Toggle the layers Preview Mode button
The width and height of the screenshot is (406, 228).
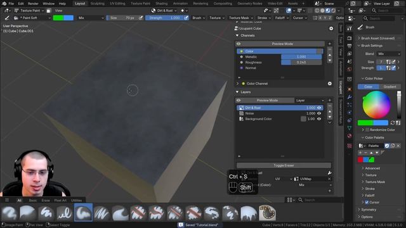(x=267, y=100)
